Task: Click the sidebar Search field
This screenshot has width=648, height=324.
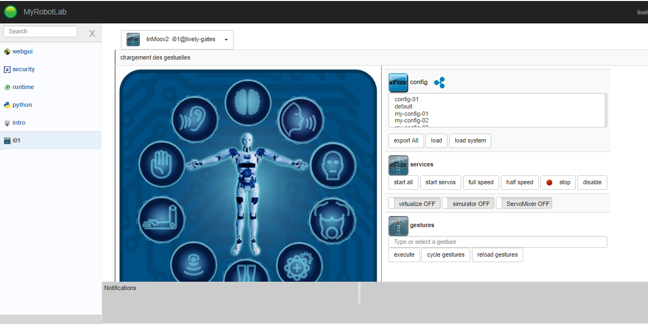Action: click(40, 32)
